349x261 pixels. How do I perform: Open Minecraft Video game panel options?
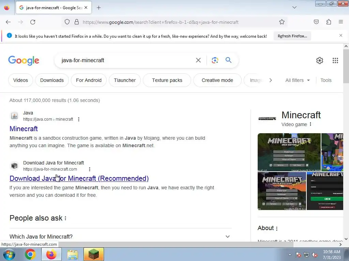(x=310, y=124)
